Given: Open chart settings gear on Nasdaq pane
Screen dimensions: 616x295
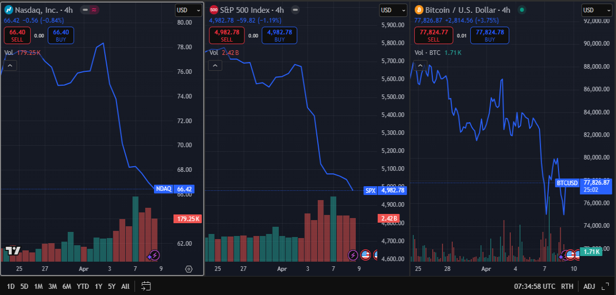Looking at the screenshot, I should point(188,269).
